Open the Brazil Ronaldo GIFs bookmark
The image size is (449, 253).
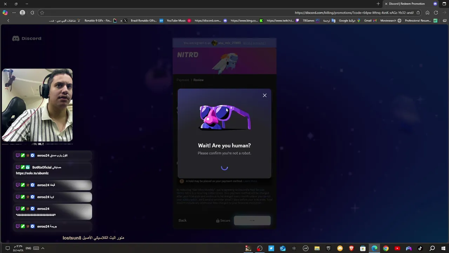click(147, 21)
